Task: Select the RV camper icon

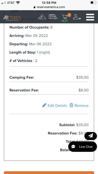Action: 53,17
